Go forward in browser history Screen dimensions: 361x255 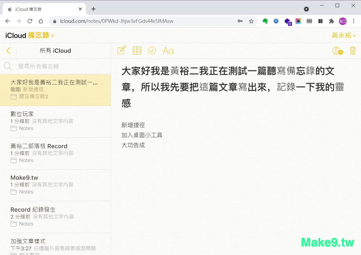19,21
